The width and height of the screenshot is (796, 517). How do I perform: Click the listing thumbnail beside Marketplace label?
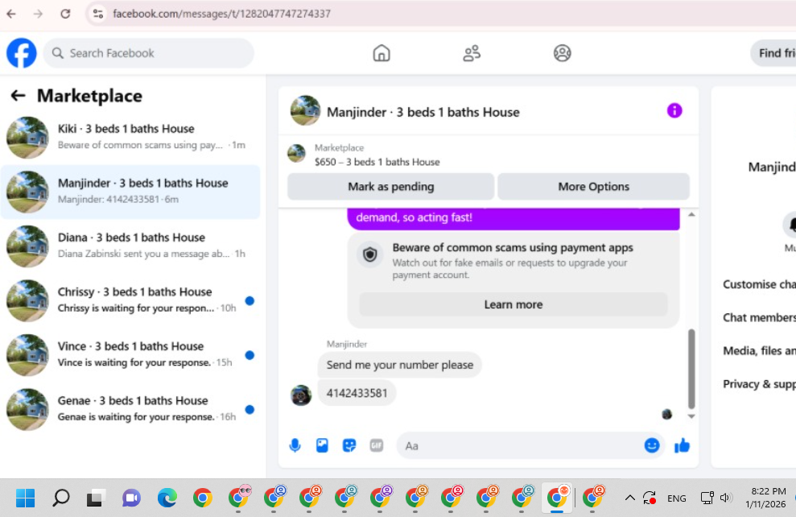296,153
